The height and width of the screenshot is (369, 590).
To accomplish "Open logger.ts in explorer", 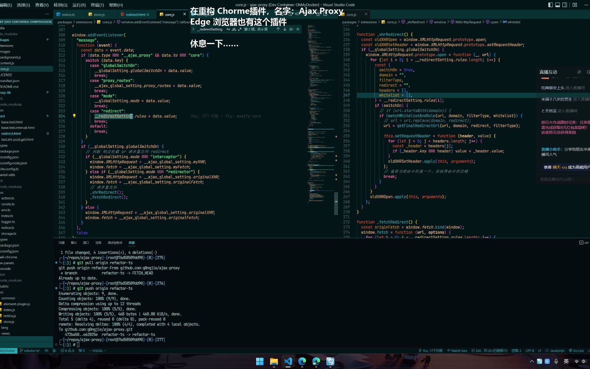I will 8,222.
